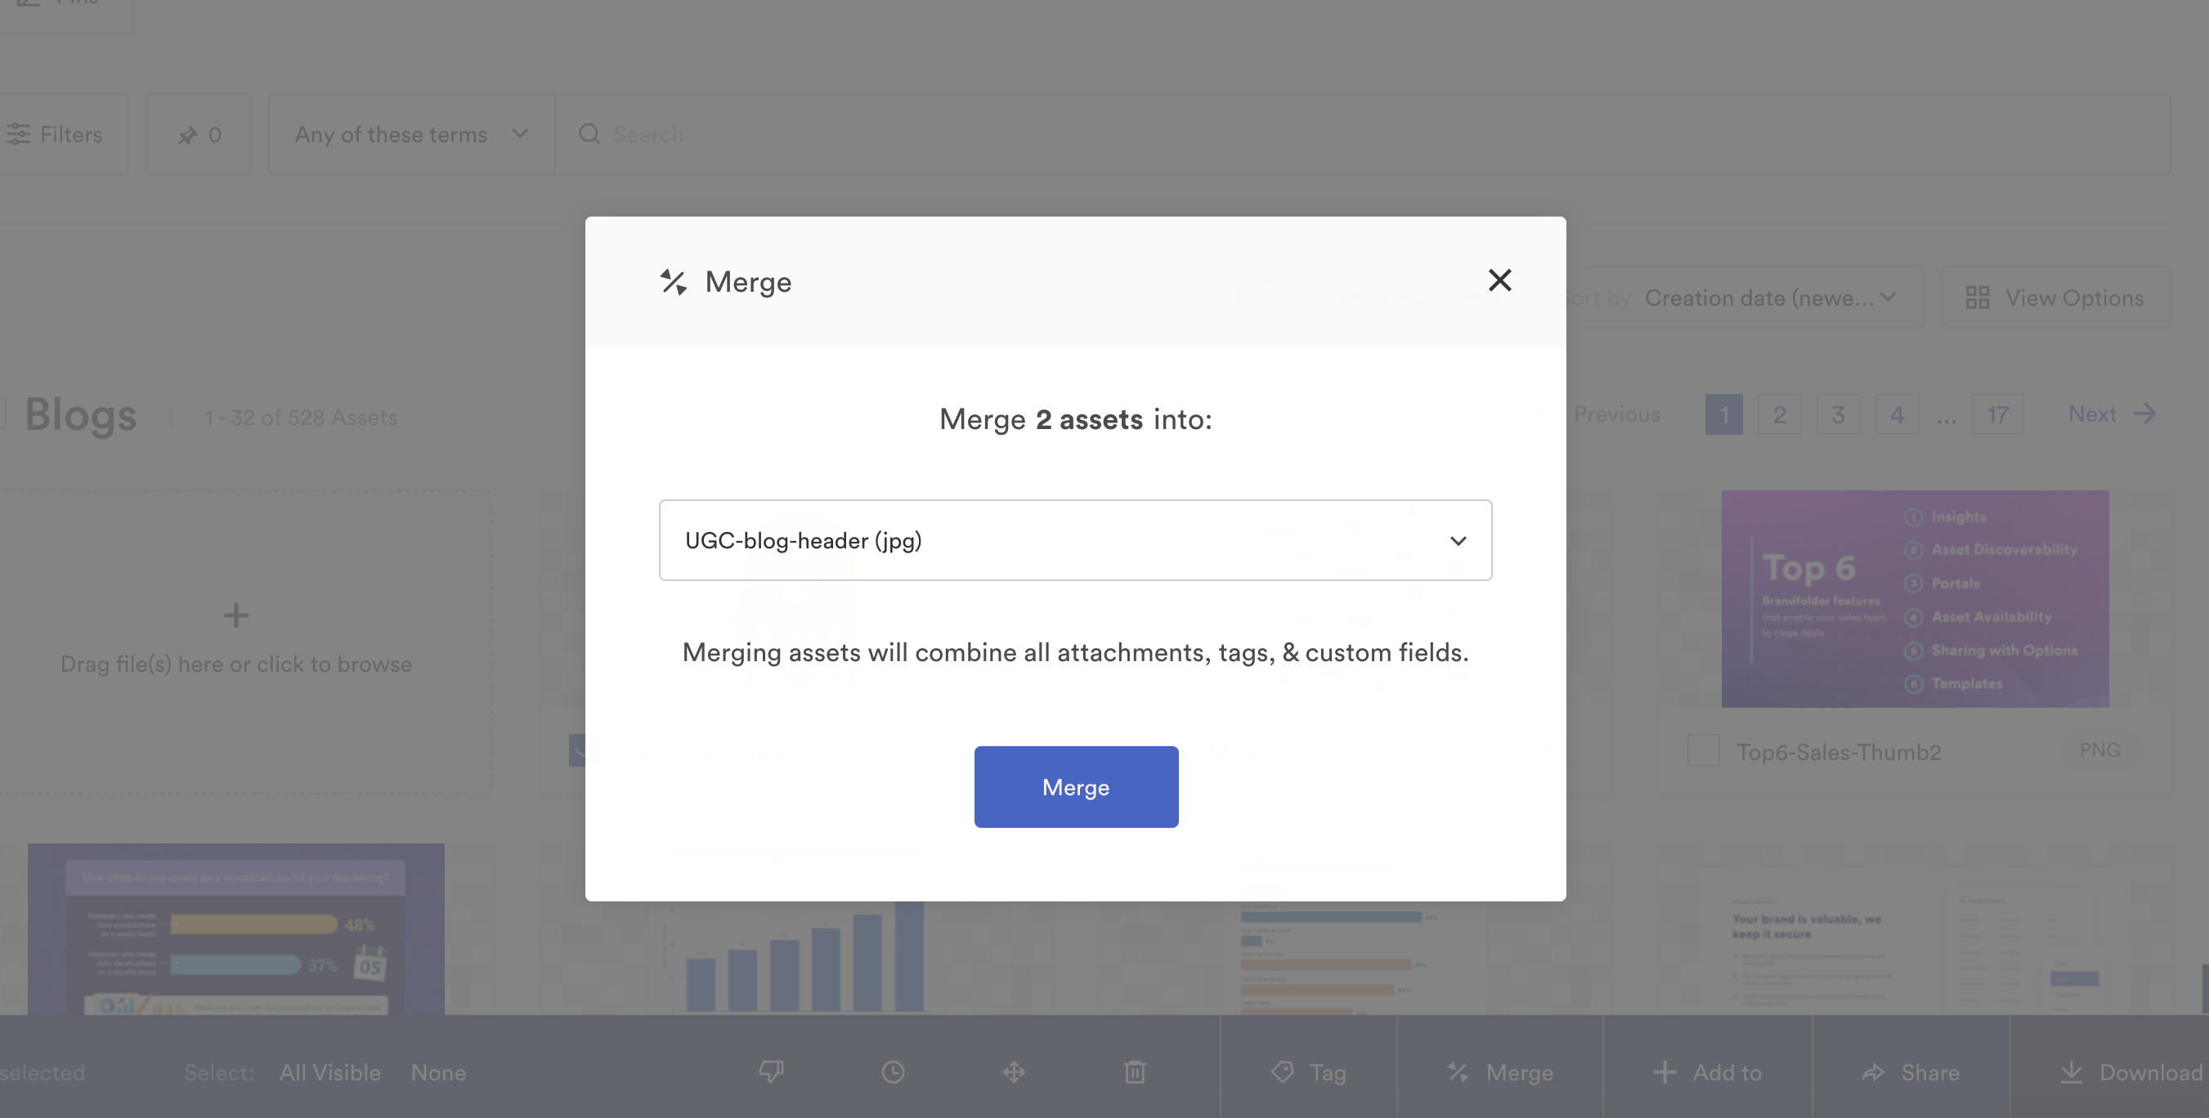
Task: Click Download in the bulk action bar
Action: 2131,1071
